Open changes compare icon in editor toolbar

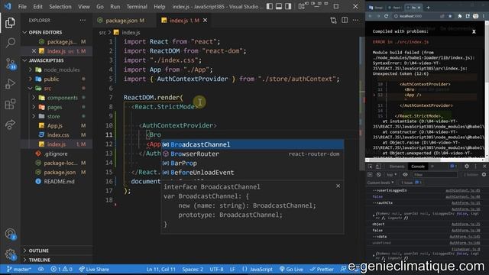click(x=333, y=21)
